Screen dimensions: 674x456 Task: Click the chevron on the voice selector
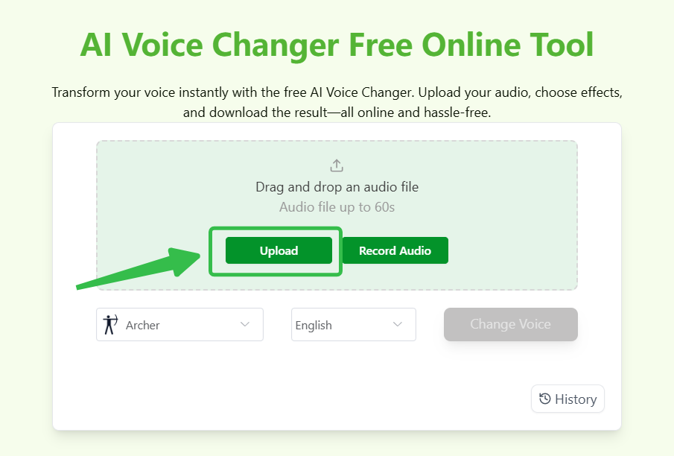pos(246,324)
